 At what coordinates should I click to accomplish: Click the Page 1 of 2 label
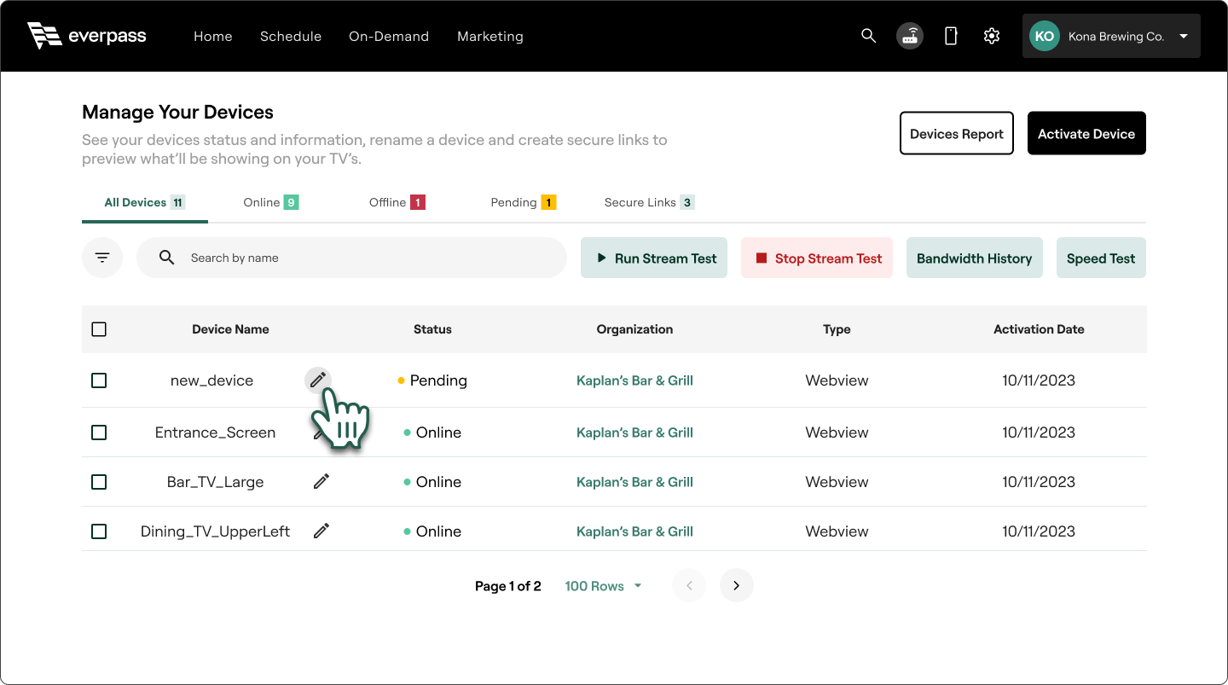(507, 586)
